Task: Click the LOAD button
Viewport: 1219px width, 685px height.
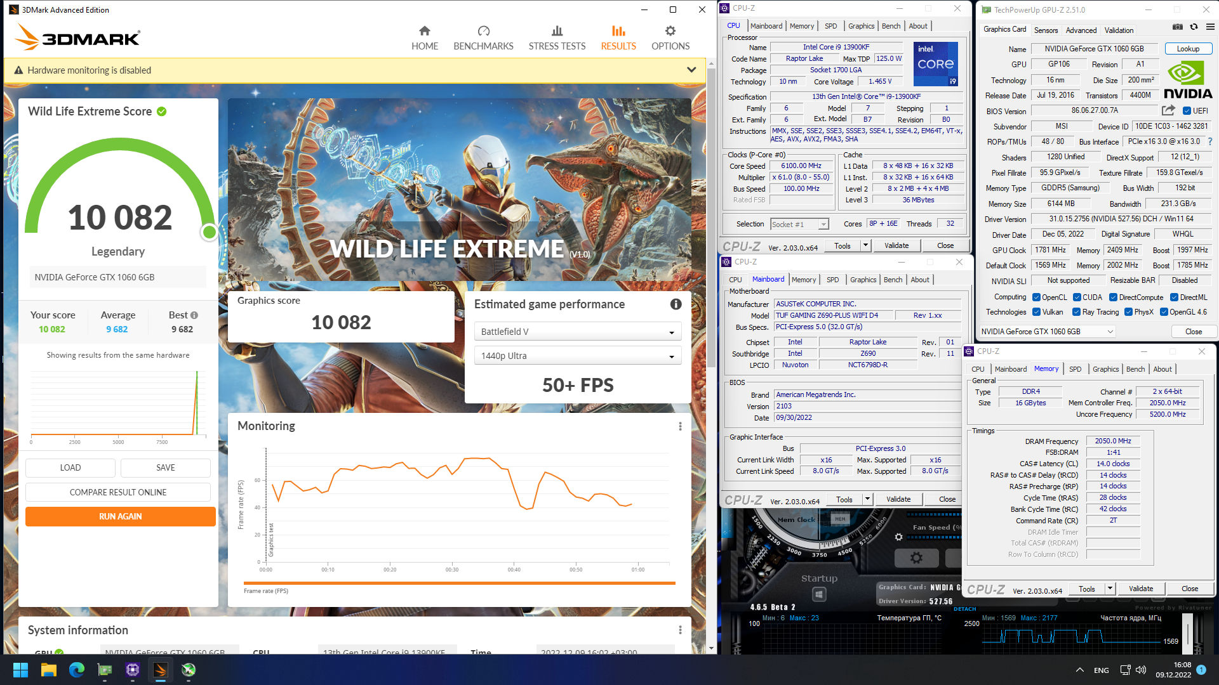Action: pyautogui.click(x=70, y=467)
